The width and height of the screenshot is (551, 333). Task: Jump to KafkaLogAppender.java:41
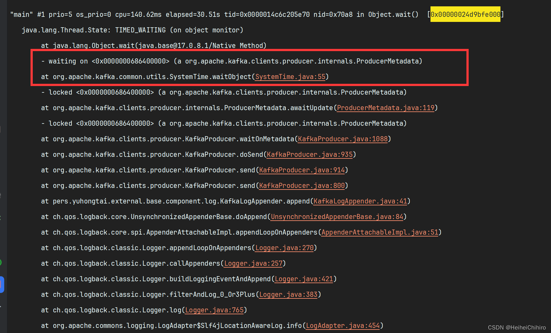tap(360, 201)
